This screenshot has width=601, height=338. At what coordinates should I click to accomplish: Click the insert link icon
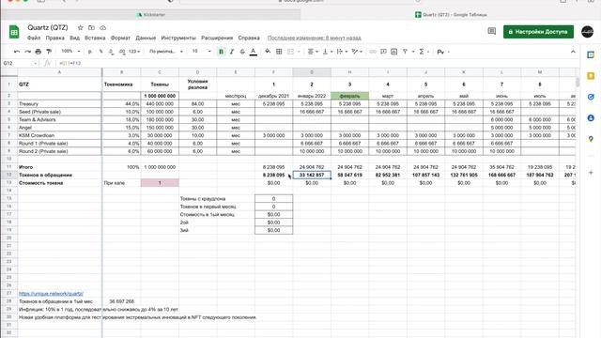coord(373,52)
